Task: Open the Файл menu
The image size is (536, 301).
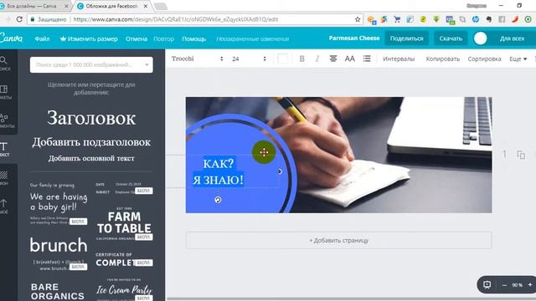Action: pos(42,39)
